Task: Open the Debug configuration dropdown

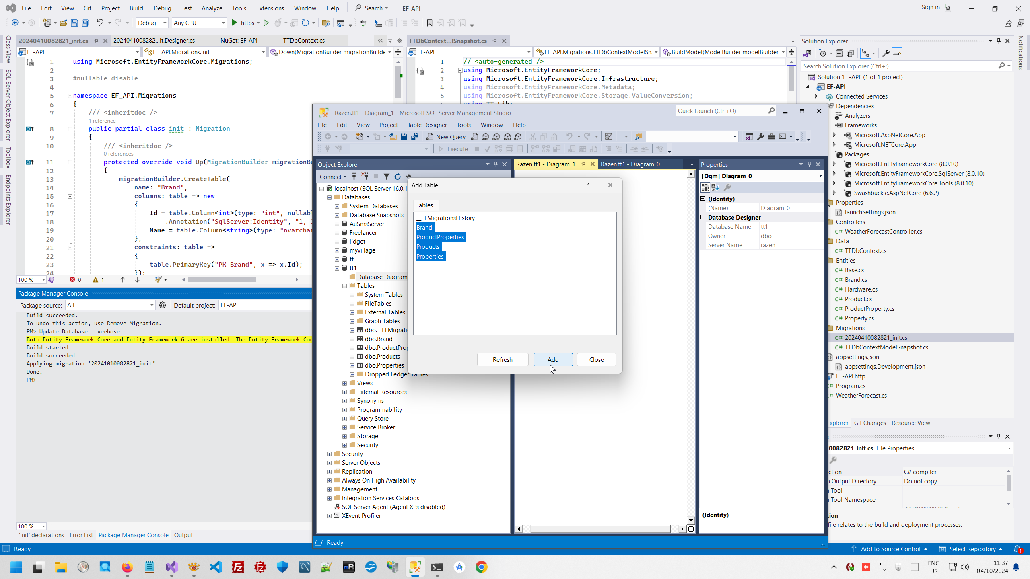Action: (164, 23)
